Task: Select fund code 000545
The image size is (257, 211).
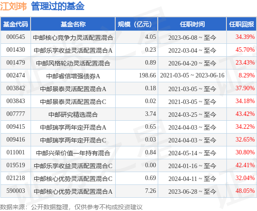Action: tap(16, 37)
